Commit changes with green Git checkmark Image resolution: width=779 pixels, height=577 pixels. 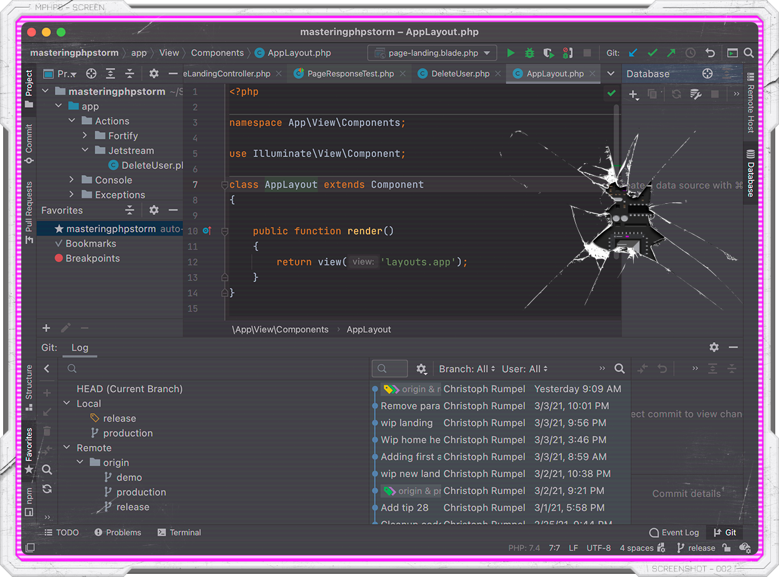point(652,53)
